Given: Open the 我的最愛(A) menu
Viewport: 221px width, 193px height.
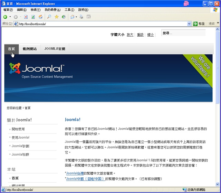Looking at the screenshot, I should coord(52,10).
